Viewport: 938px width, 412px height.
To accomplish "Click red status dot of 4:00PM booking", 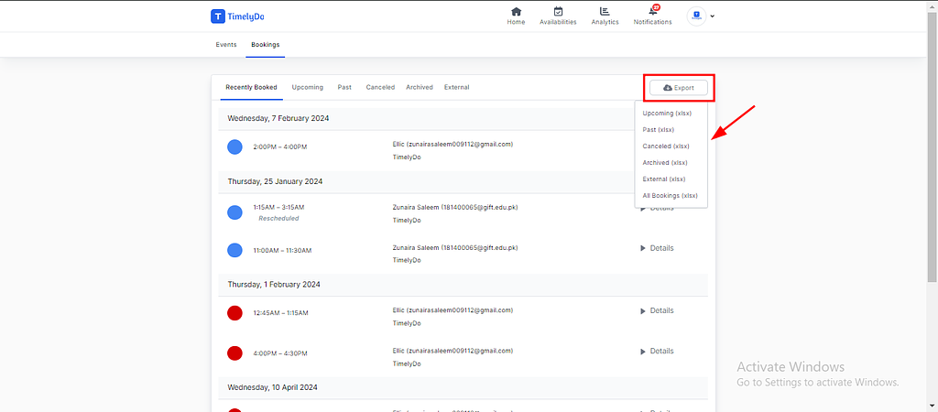I will tap(234, 353).
